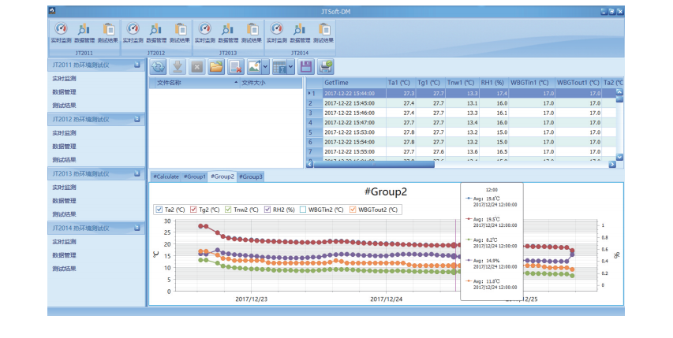Open JT2011 real-time monitoring gauge icon
The image size is (673, 338).
(59, 30)
